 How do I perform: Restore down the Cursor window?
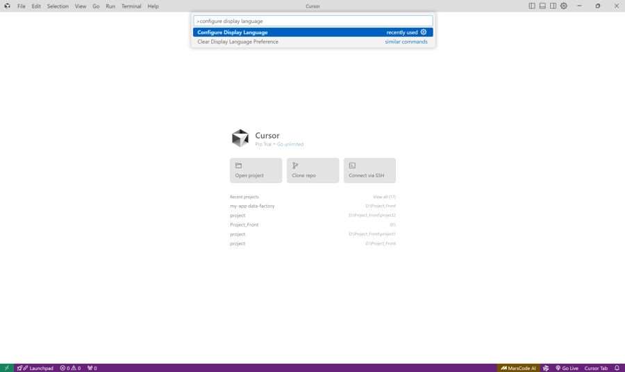(597, 6)
